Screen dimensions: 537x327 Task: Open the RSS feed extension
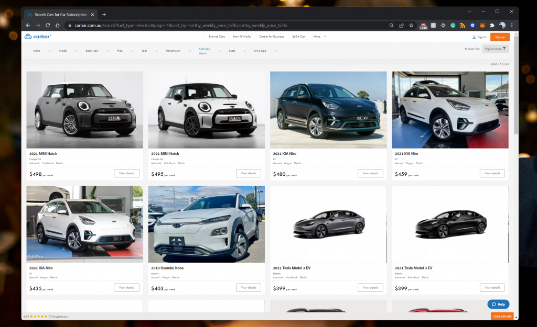[x=463, y=25]
